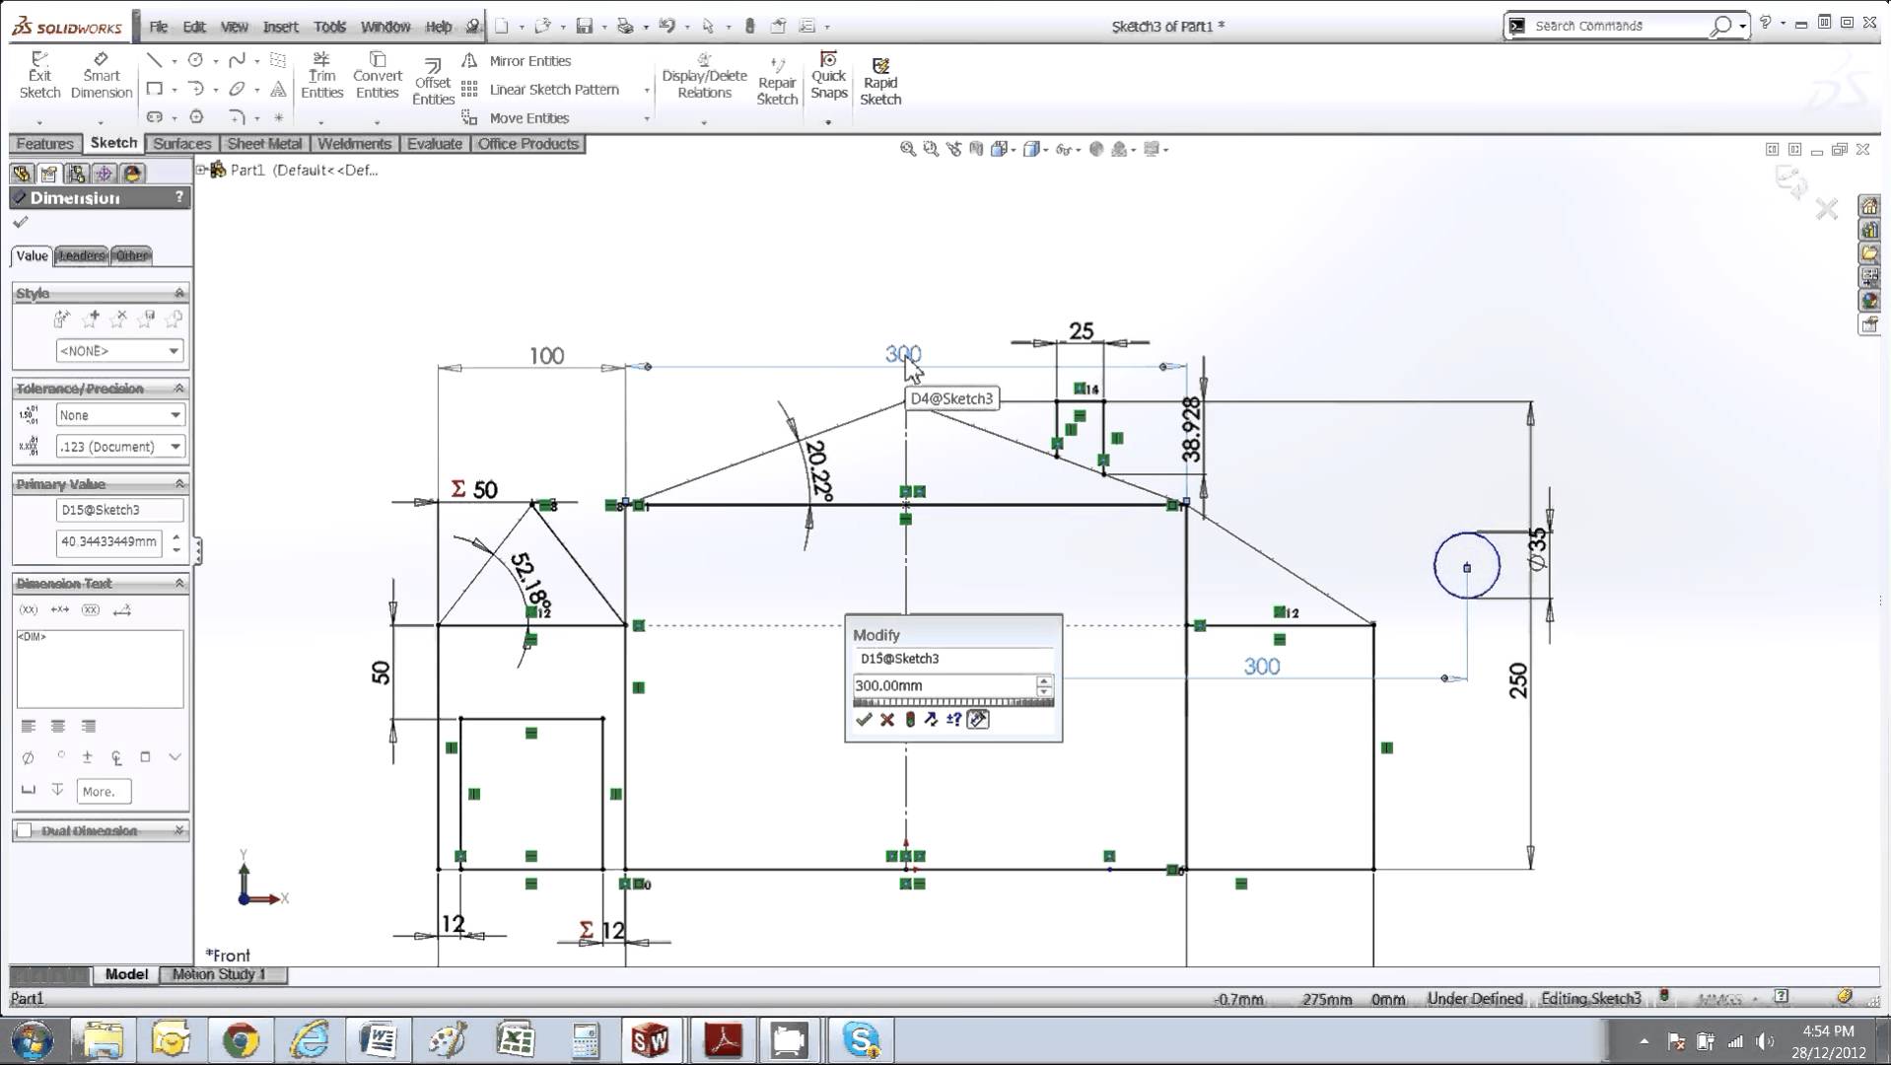Viewport: 1891px width, 1065px height.
Task: Click the More button in Dimension Text
Action: pos(103,791)
